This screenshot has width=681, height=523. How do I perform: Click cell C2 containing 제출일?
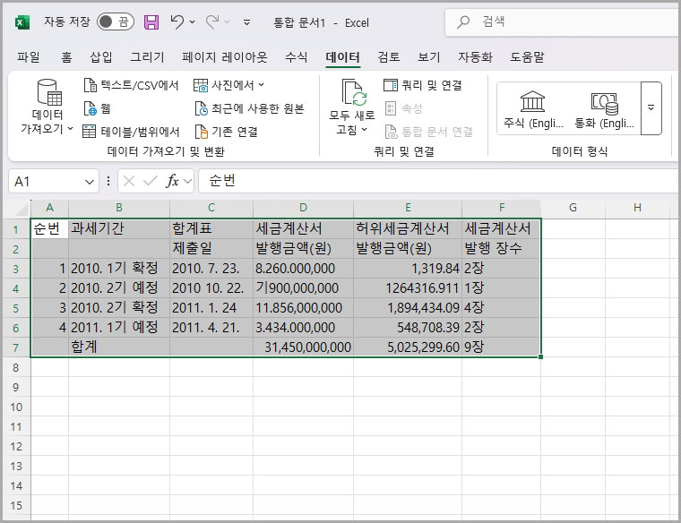[211, 248]
